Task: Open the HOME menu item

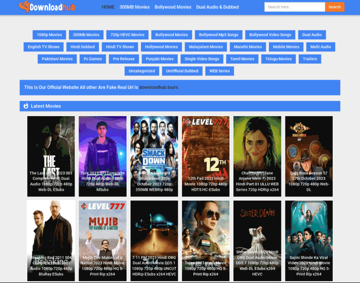Action: pyautogui.click(x=108, y=7)
